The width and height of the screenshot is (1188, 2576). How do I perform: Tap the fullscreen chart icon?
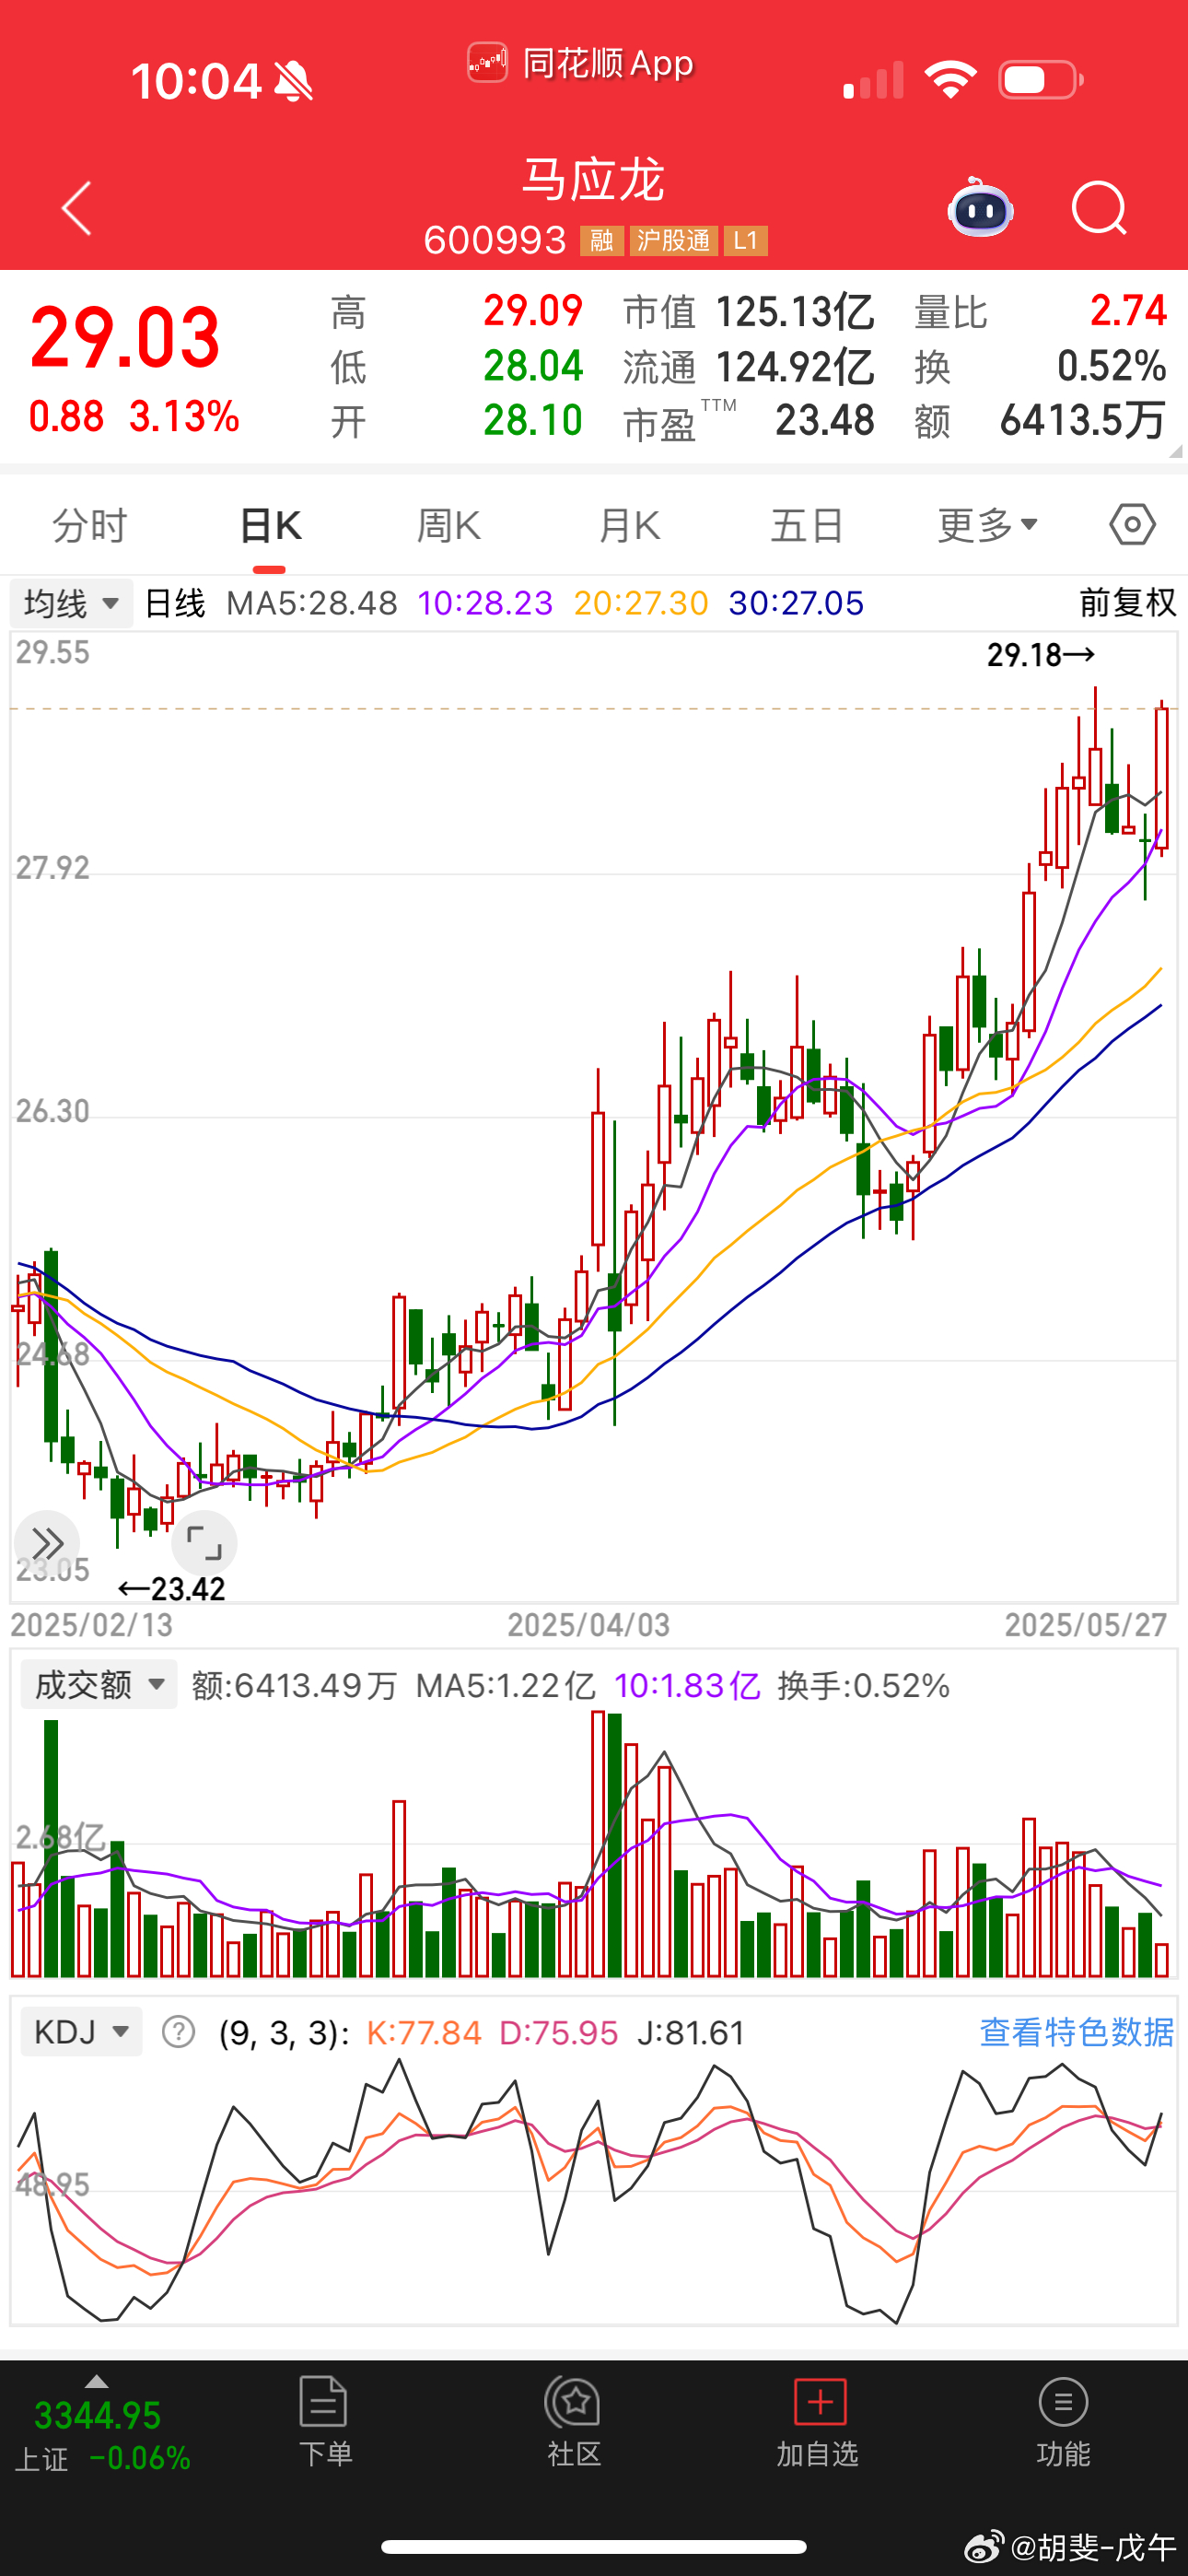(x=204, y=1543)
